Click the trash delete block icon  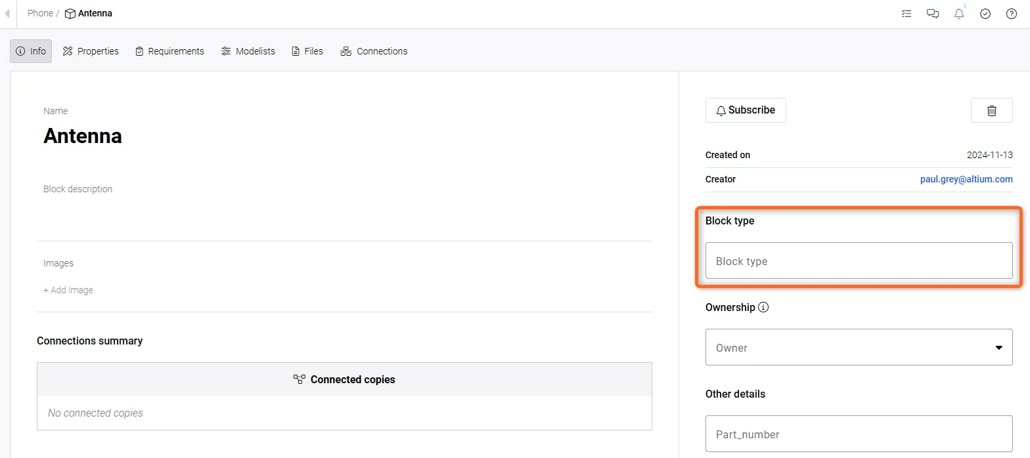(991, 110)
